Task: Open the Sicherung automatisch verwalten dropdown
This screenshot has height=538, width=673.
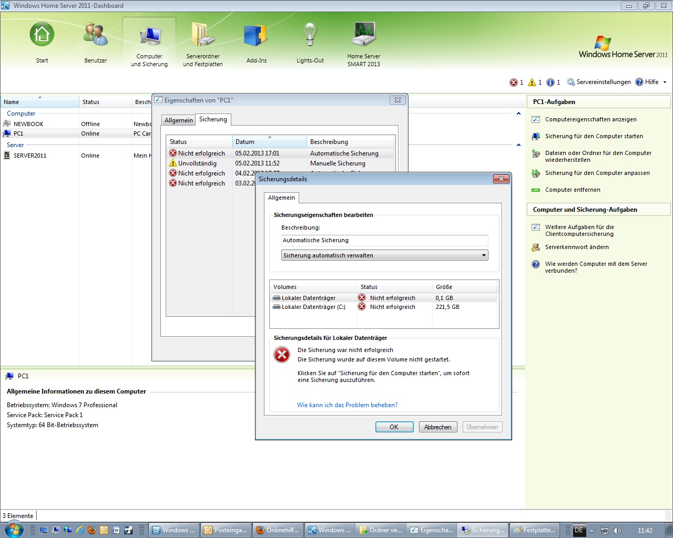Action: click(384, 255)
